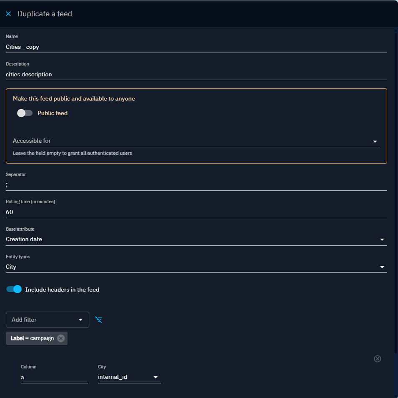
Task: Edit the Description text field
Action: point(196,74)
